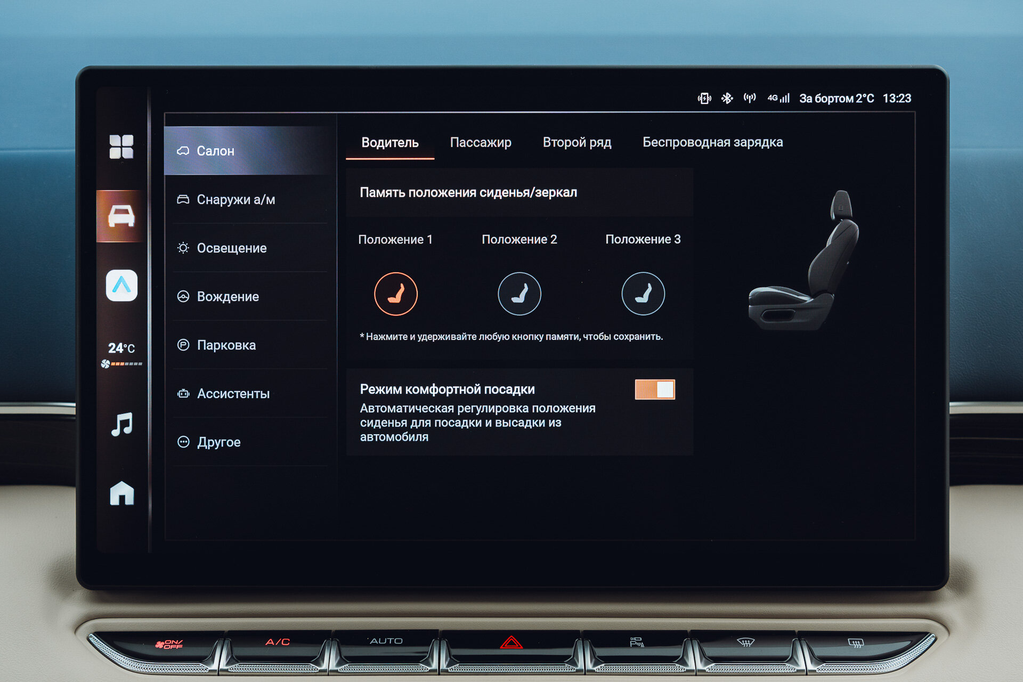
Task: Tap the 24°C climate temperature widget
Action: pos(121,354)
